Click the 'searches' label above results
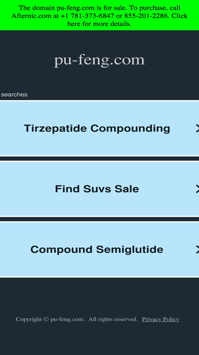 point(14,95)
